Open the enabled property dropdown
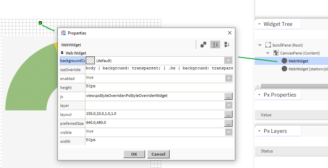328x168 pixels. click(228, 78)
